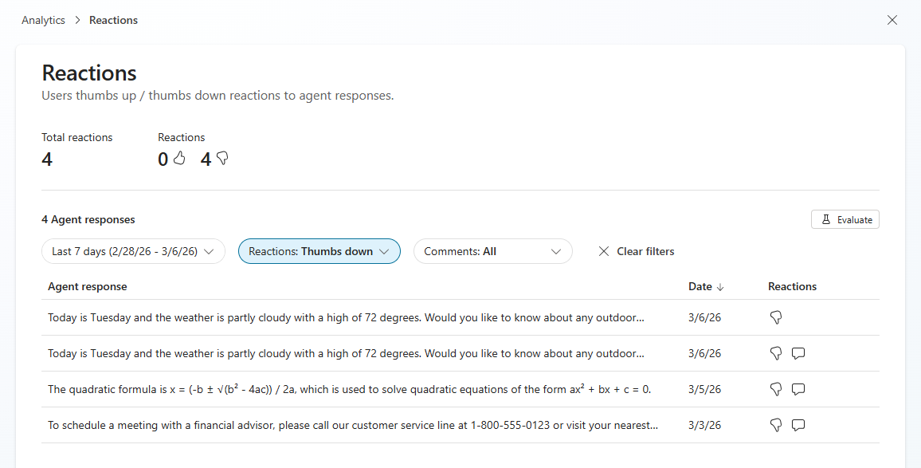Expand the Reactions: Thumbs down filter
The image size is (921, 468).
point(319,251)
